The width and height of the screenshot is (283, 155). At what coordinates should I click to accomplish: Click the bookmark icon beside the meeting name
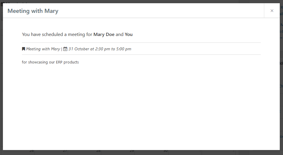(23, 49)
